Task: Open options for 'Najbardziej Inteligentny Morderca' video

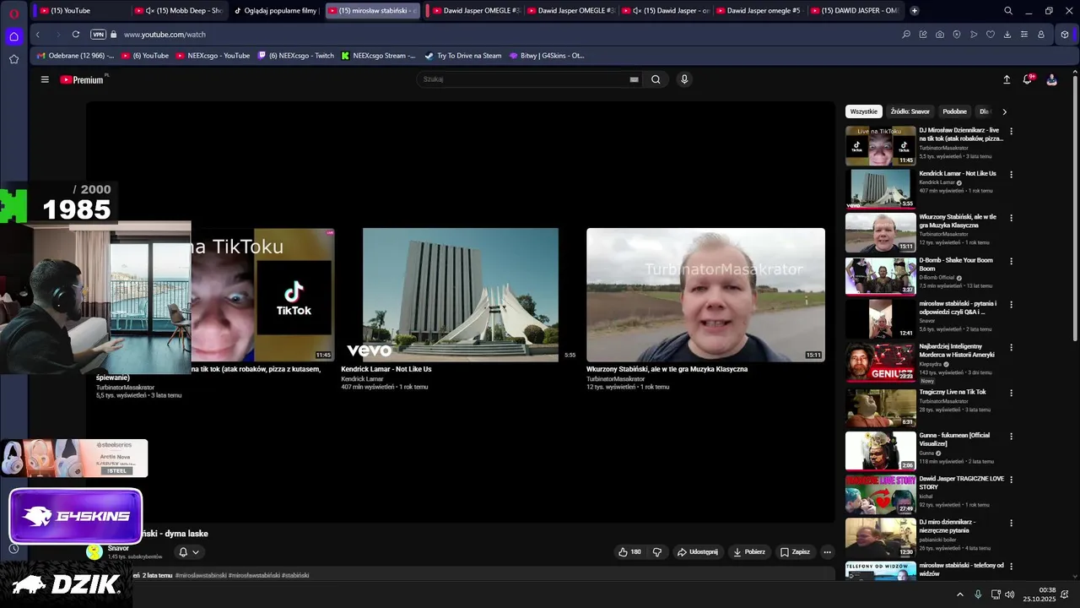Action: [1011, 347]
